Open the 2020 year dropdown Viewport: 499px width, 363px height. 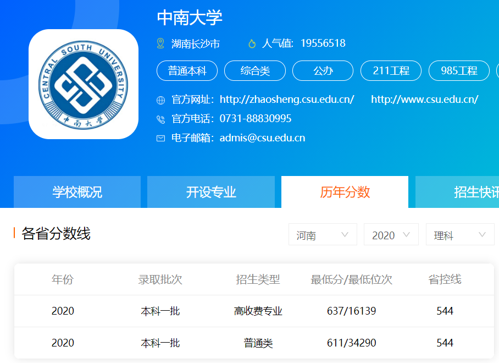tap(391, 234)
